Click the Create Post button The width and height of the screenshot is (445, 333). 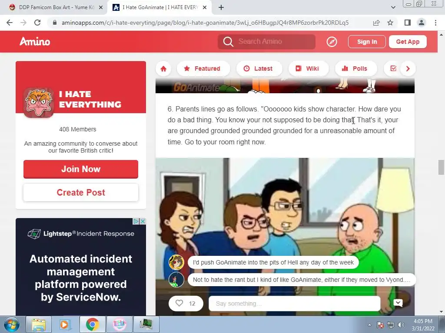[x=81, y=193]
